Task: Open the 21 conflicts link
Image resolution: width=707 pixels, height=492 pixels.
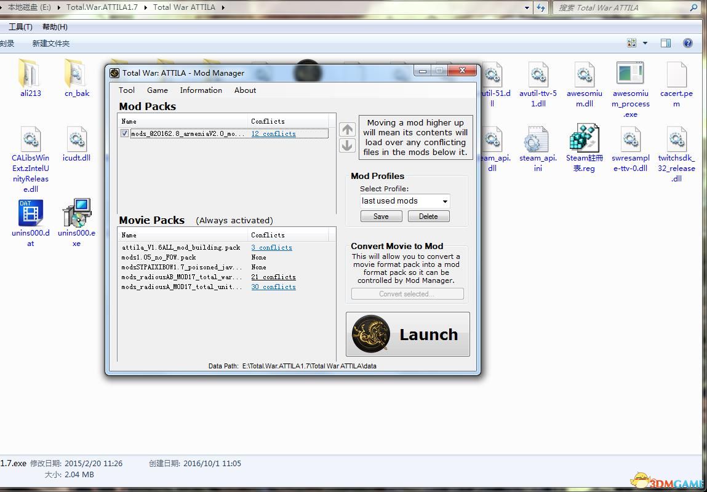Action: tap(273, 277)
